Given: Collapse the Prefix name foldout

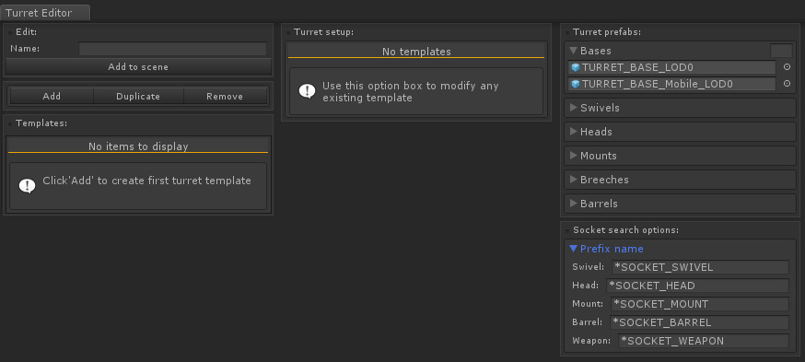Looking at the screenshot, I should tap(574, 249).
